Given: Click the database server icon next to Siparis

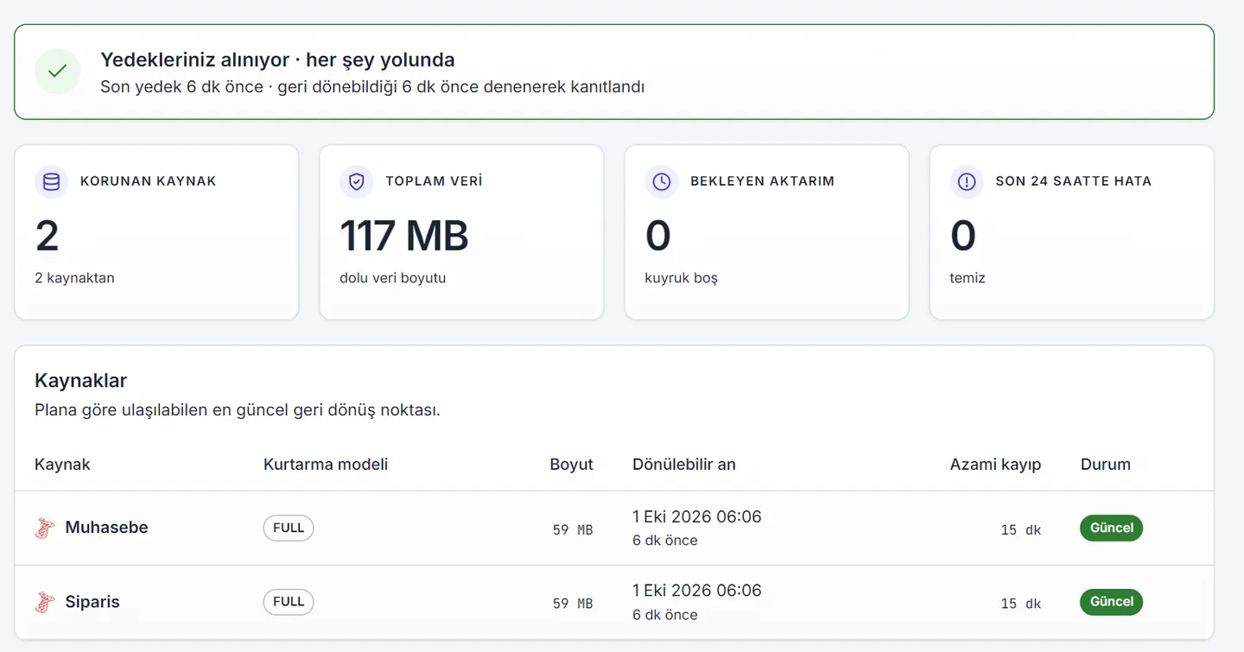Looking at the screenshot, I should tap(45, 603).
